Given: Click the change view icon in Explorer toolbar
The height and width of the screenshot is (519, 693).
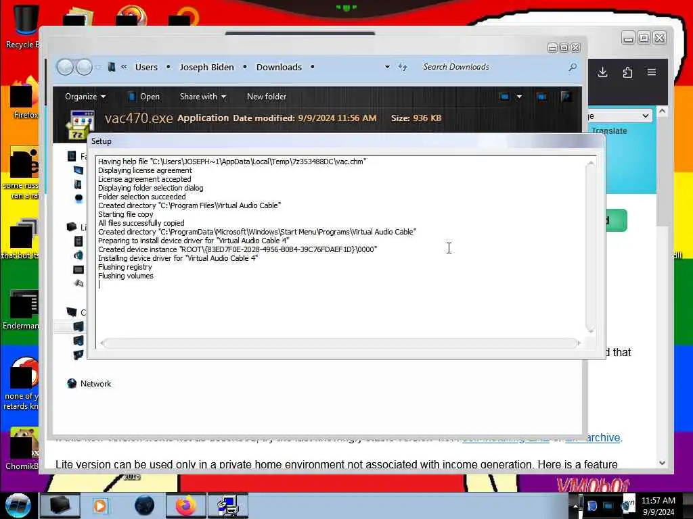Looking at the screenshot, I should point(504,97).
